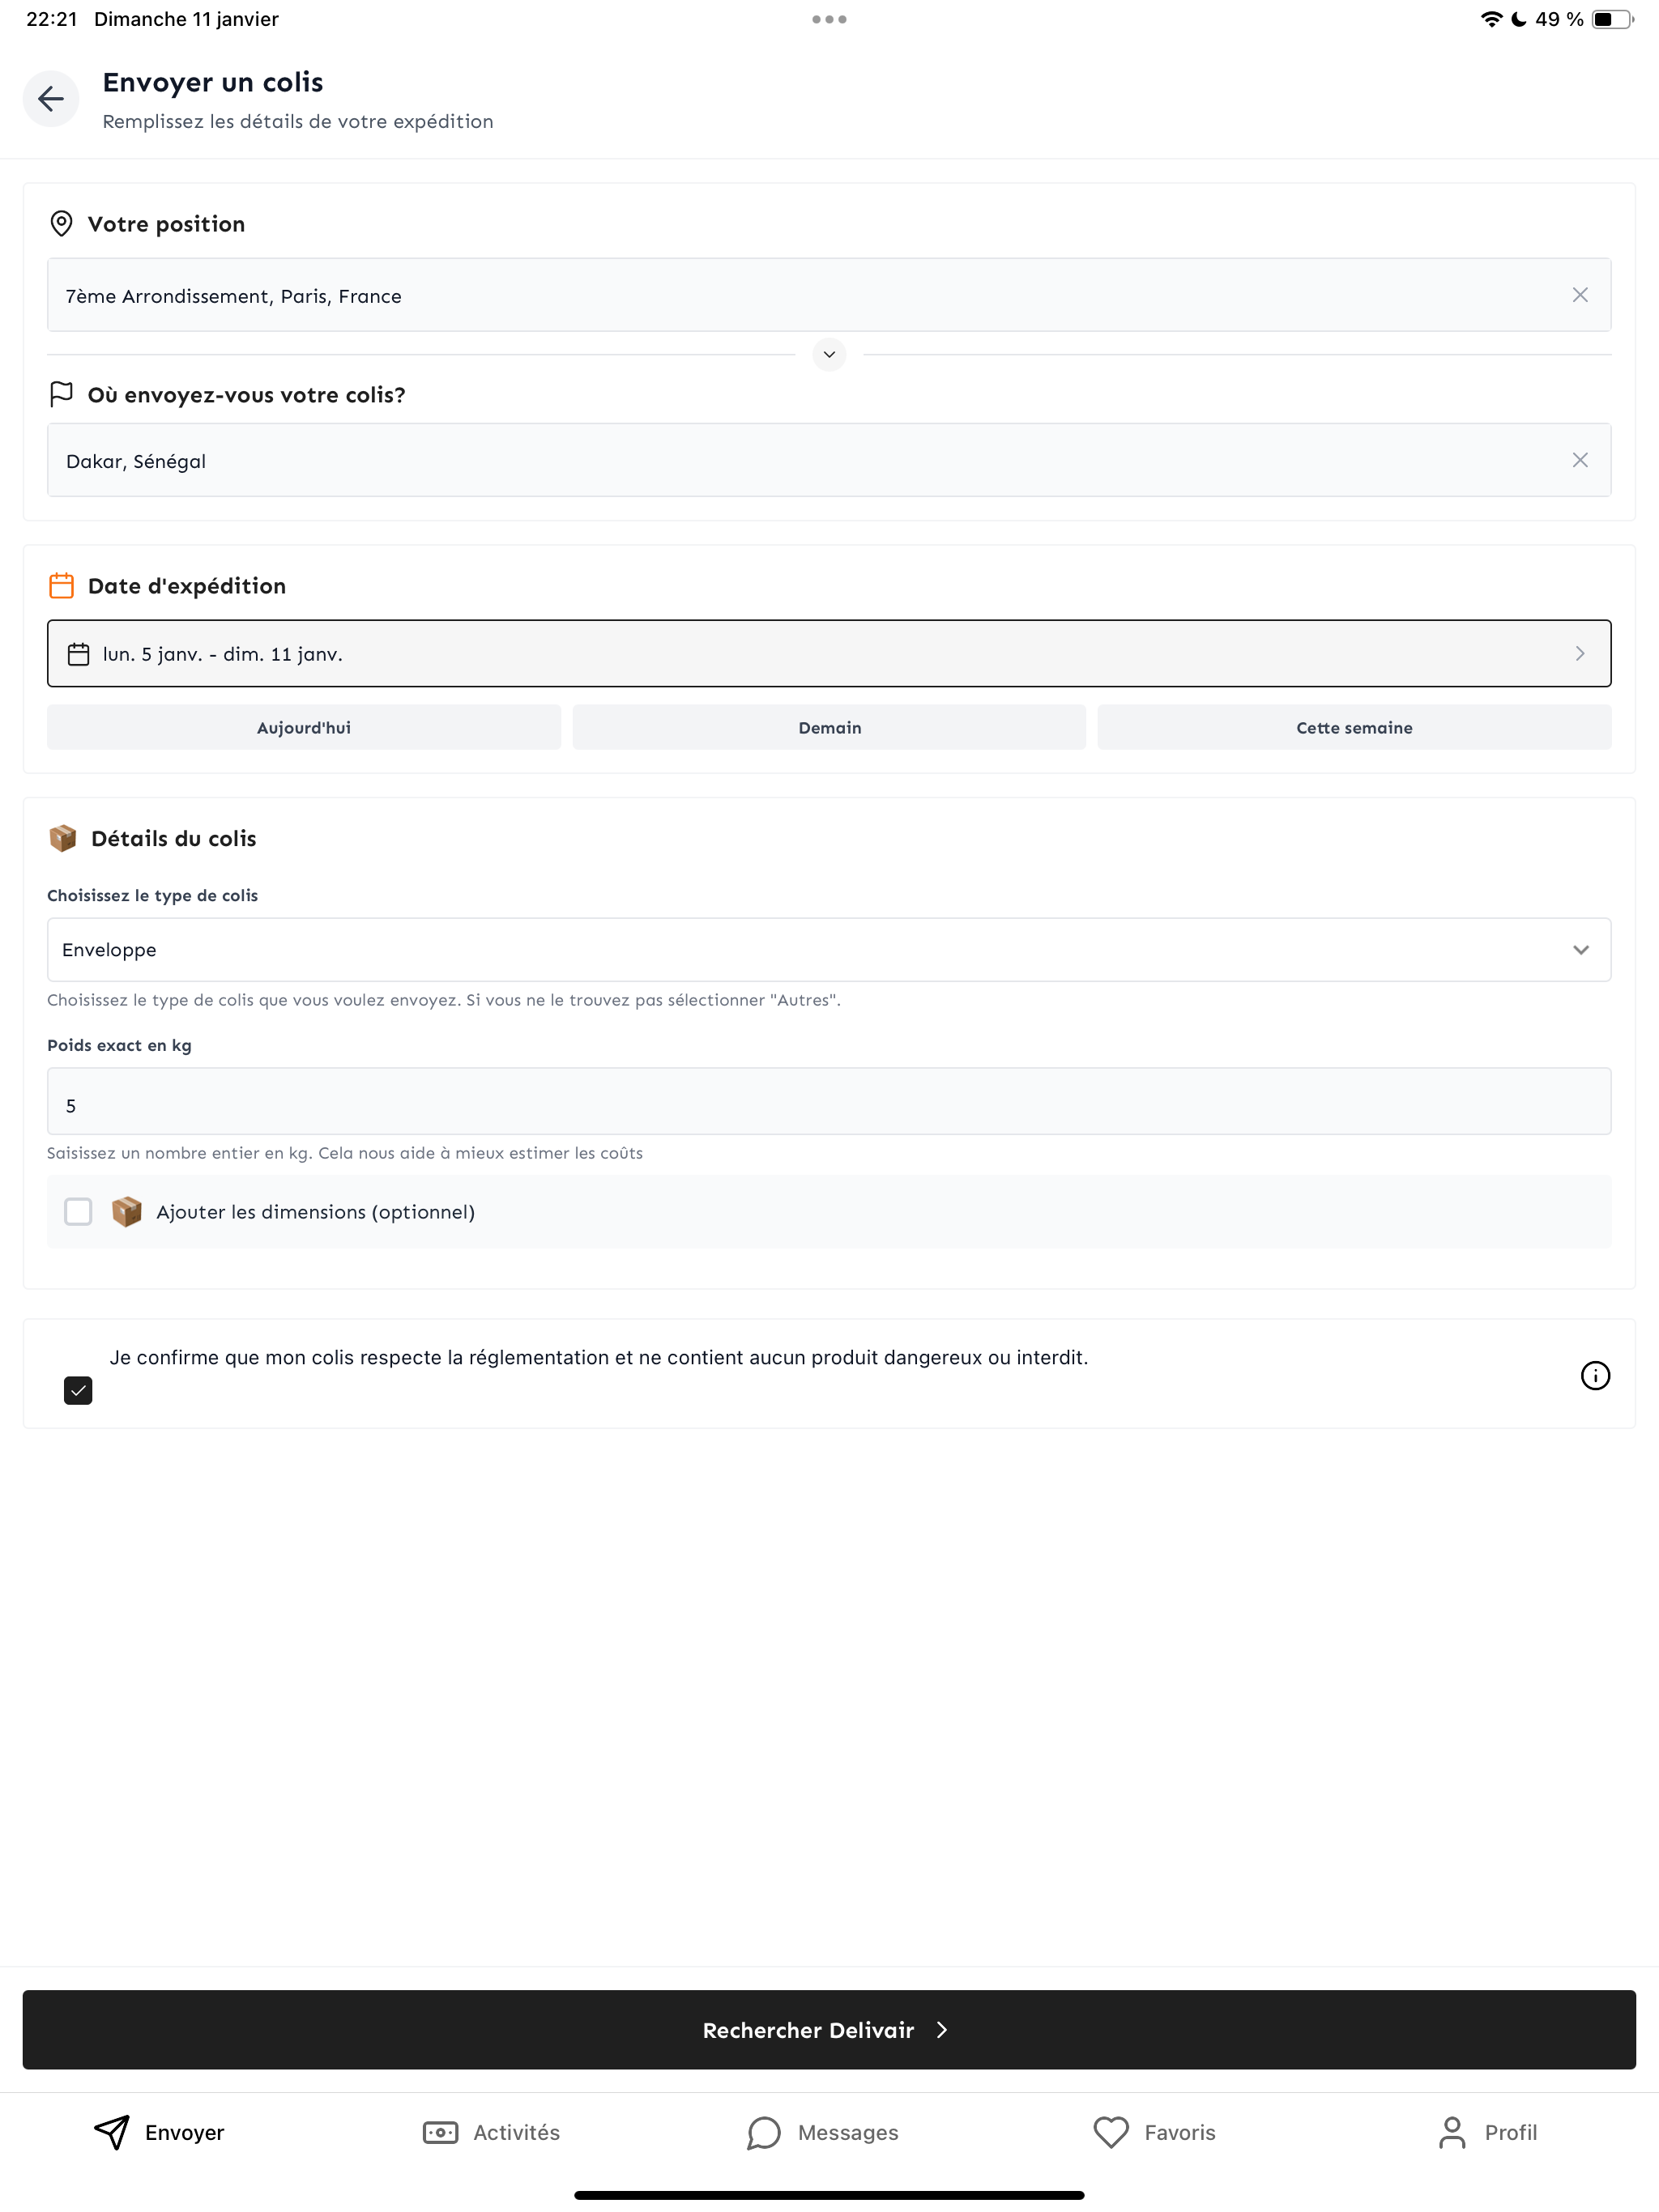Tick the Ajouter les dimensions checkbox
Viewport: 1659px width, 2212px height.
(x=78, y=1211)
